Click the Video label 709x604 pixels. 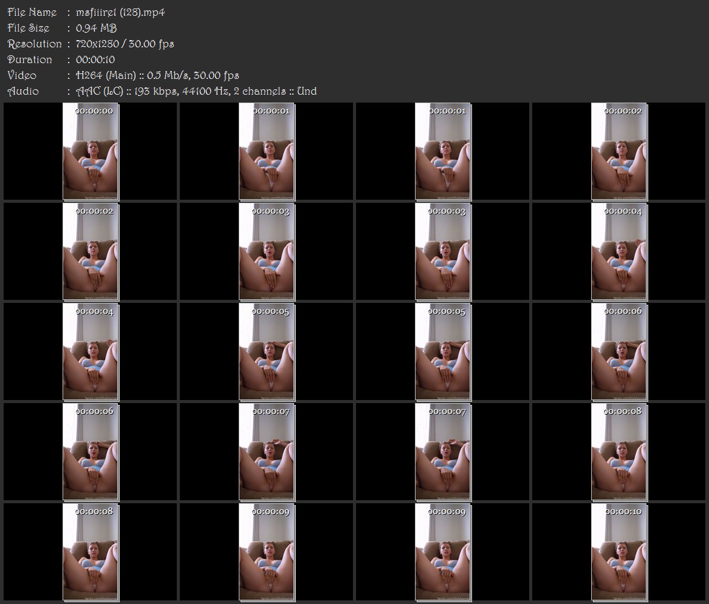[22, 75]
